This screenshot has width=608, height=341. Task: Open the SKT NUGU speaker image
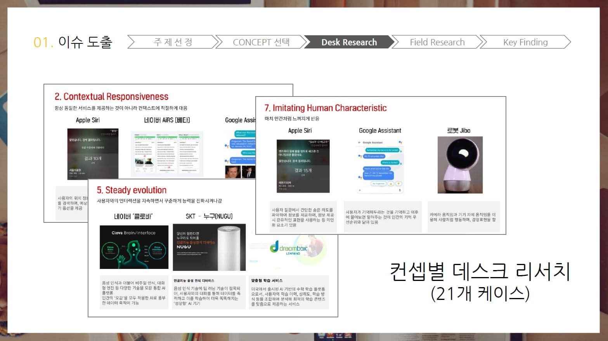209,247
